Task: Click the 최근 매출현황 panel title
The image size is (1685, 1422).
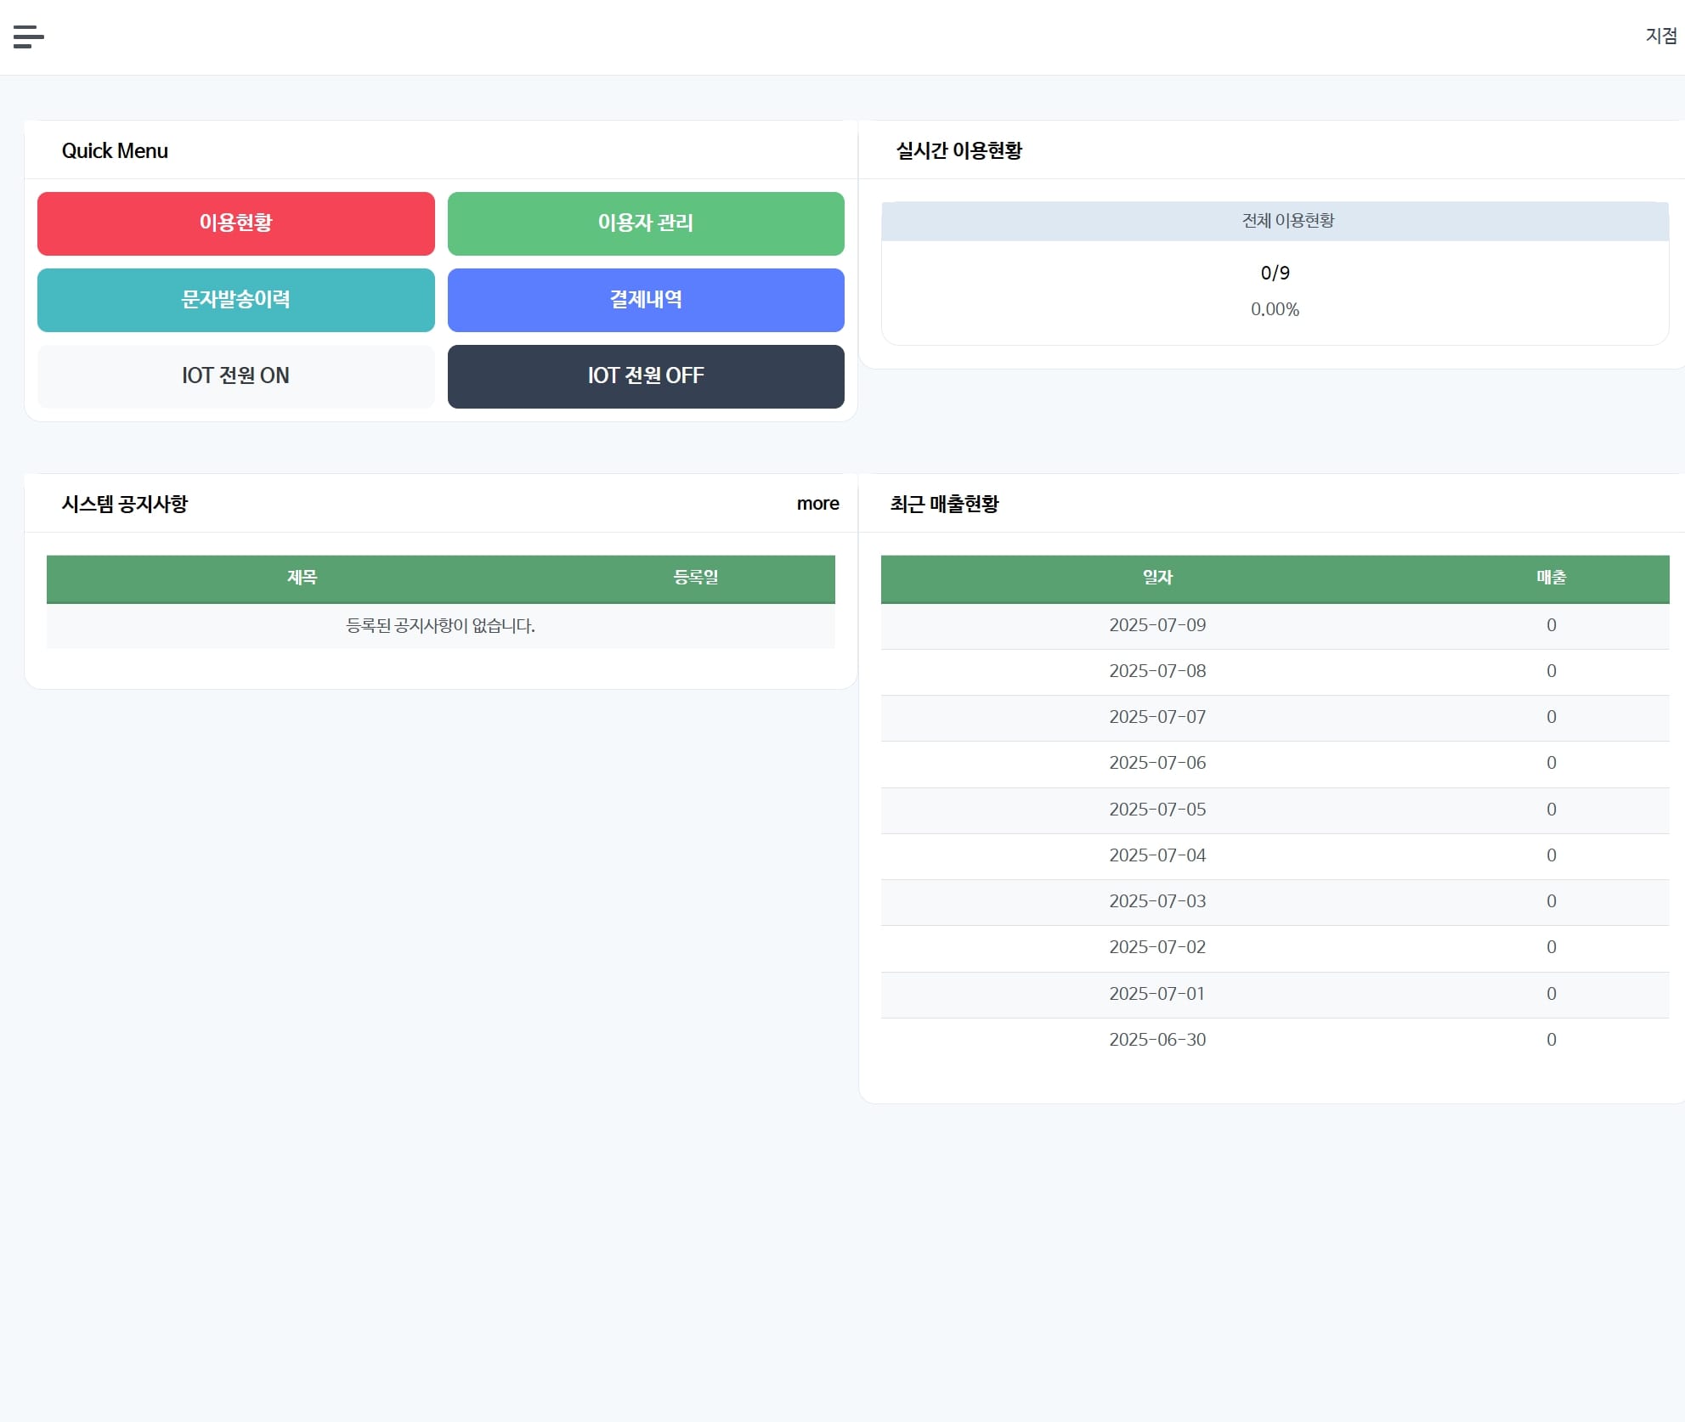Action: [x=945, y=505]
